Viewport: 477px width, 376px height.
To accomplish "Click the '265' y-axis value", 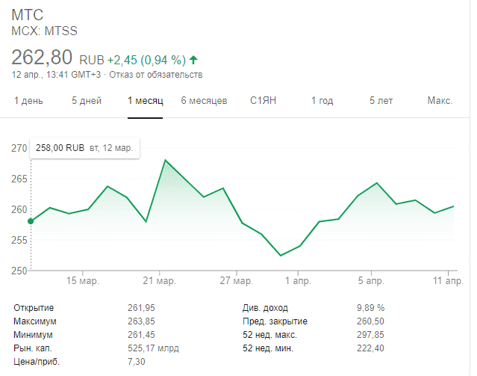I will point(19,179).
